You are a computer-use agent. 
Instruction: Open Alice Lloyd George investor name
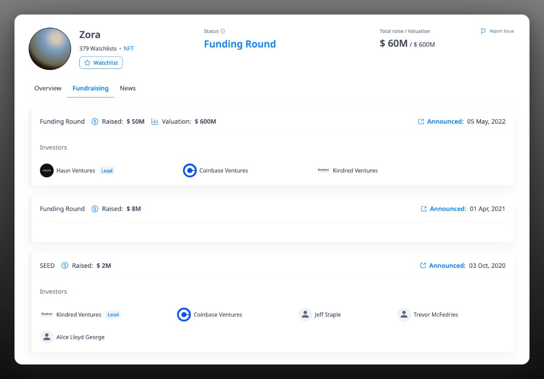click(80, 337)
